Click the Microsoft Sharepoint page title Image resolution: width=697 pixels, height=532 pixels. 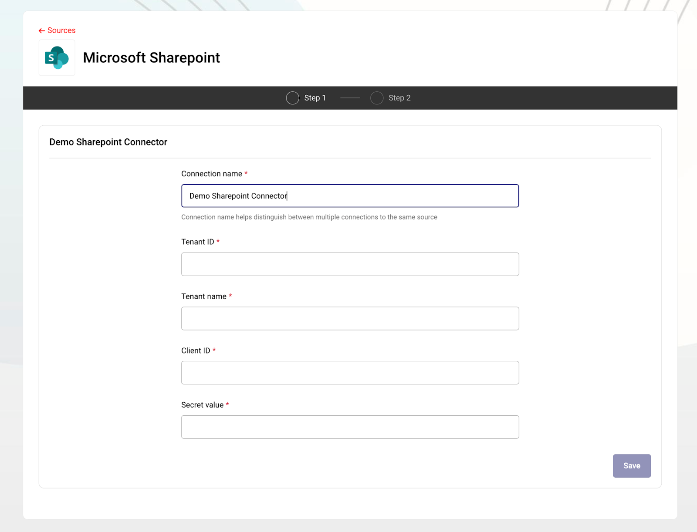151,57
